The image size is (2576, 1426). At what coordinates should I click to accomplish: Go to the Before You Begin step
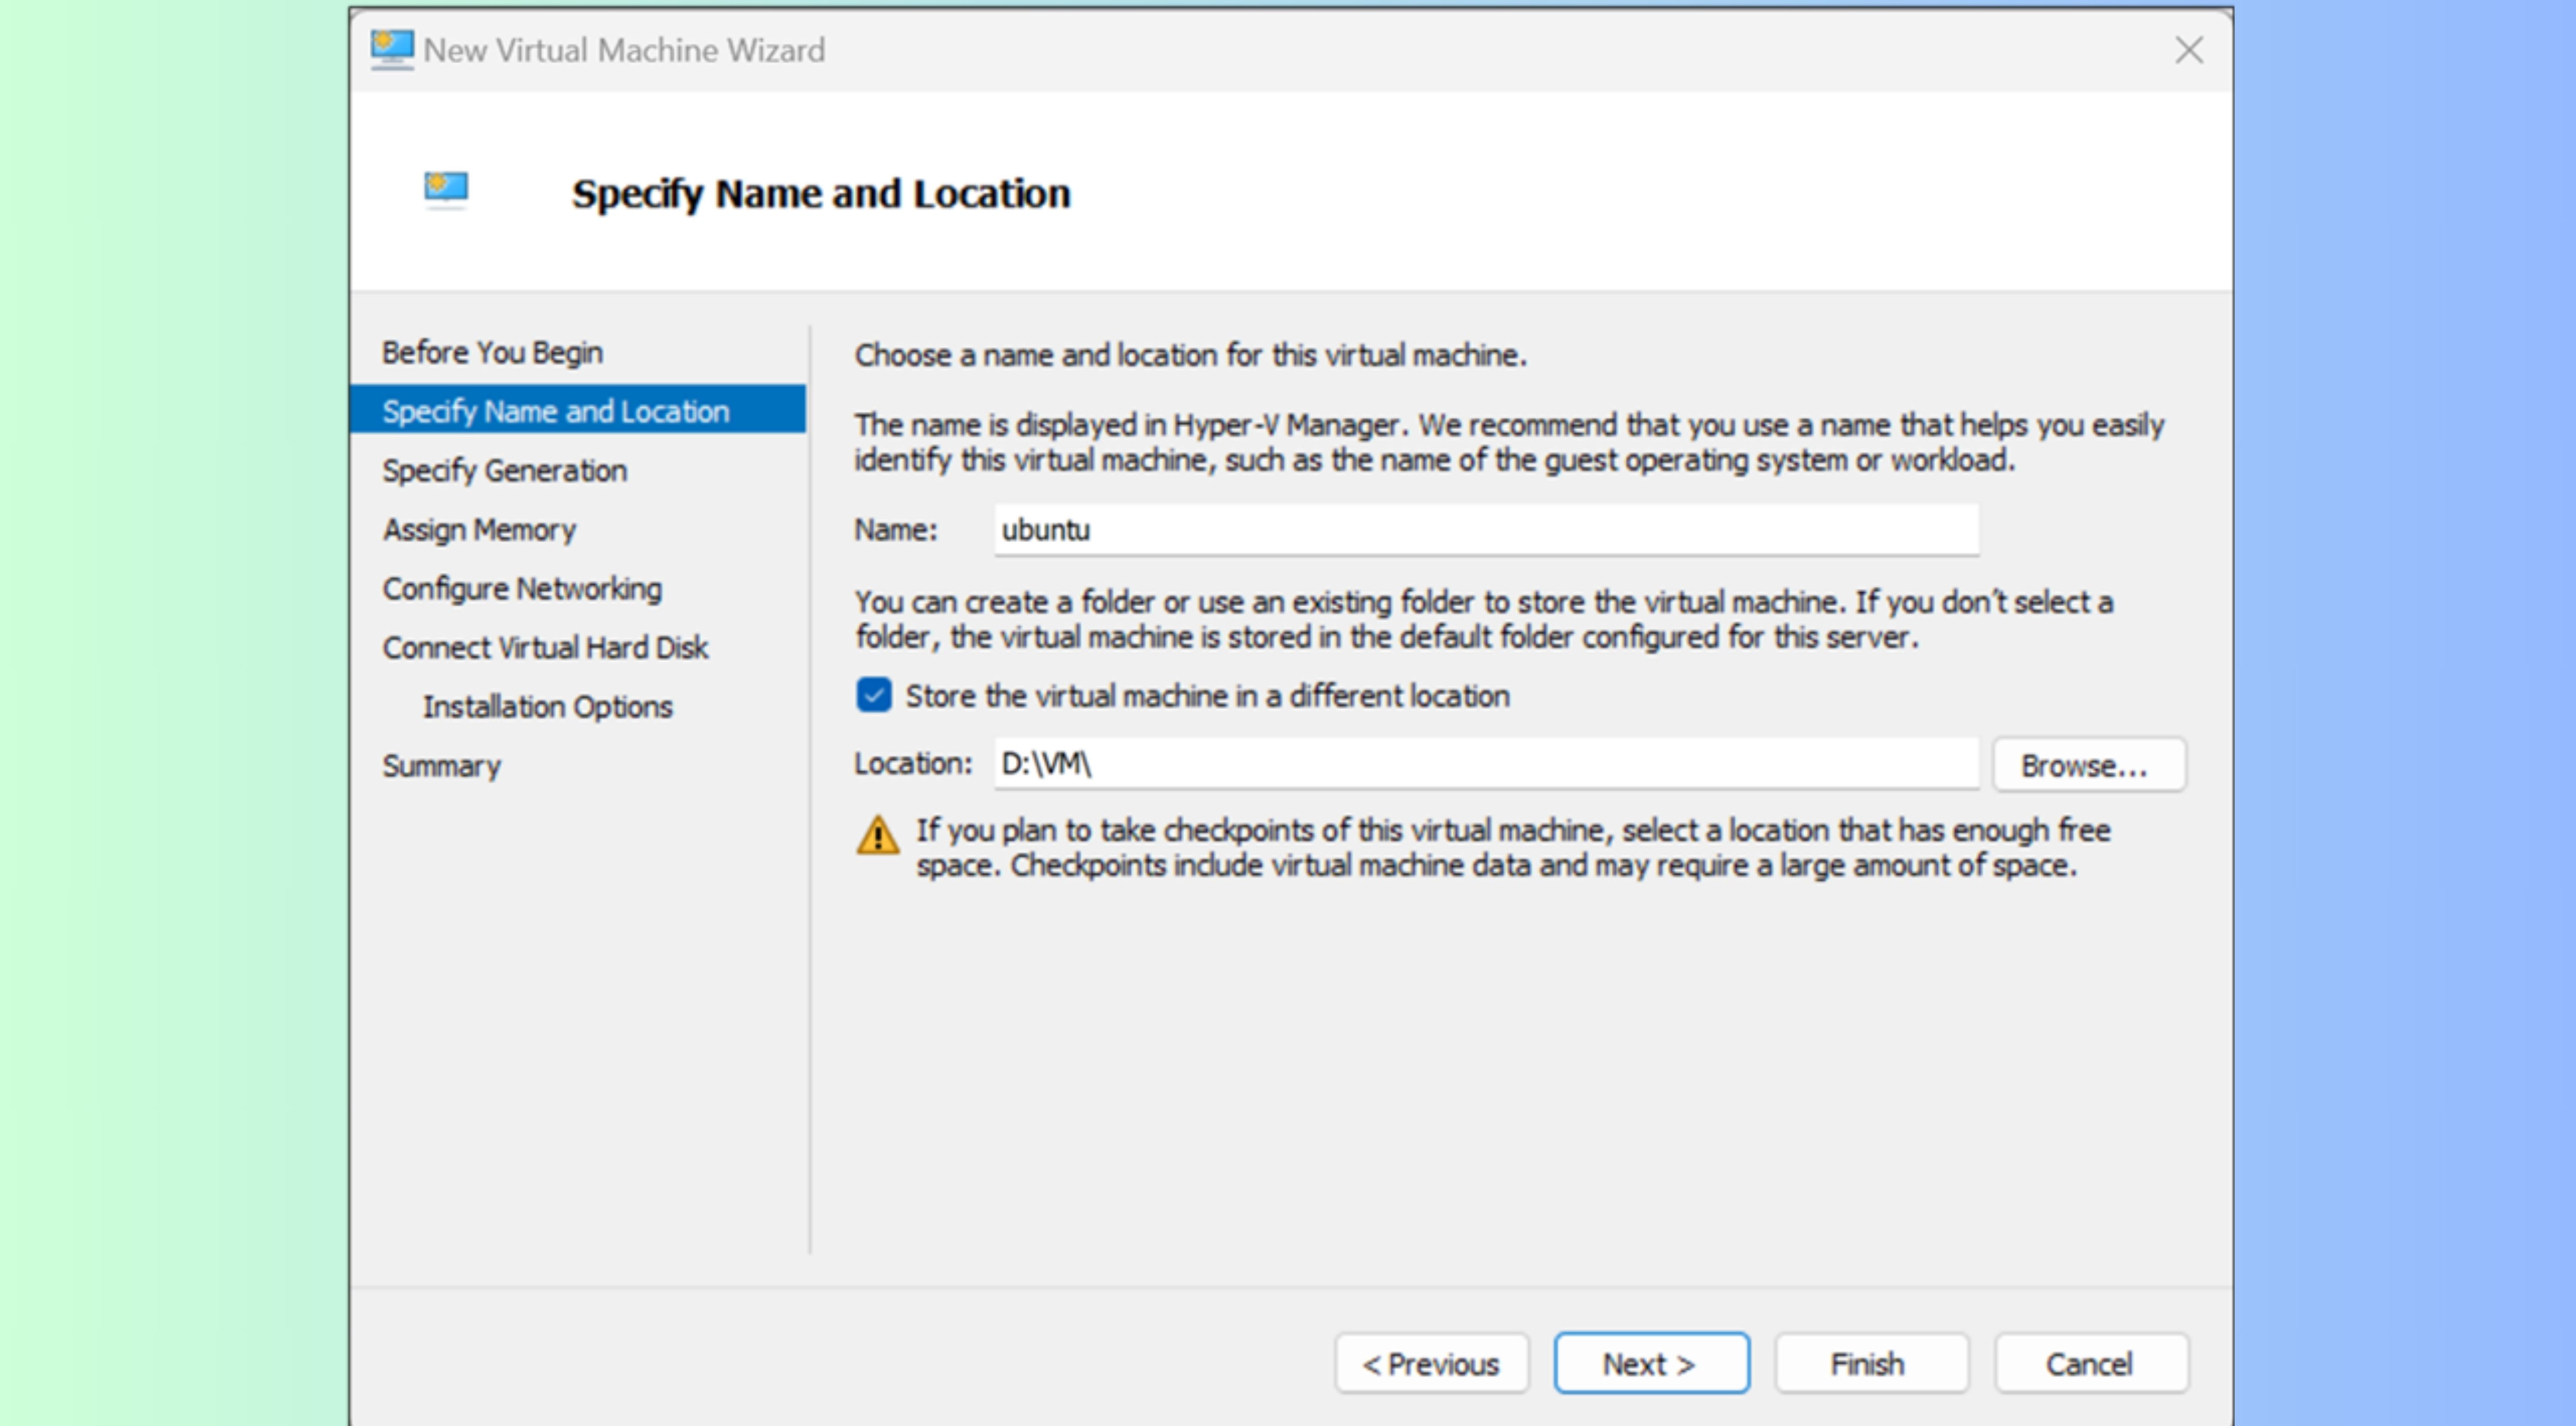coord(492,352)
